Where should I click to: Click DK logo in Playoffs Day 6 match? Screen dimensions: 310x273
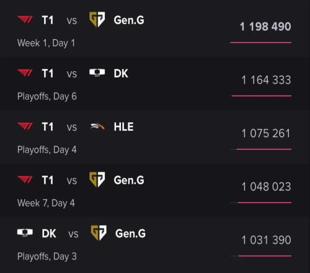[x=97, y=73]
